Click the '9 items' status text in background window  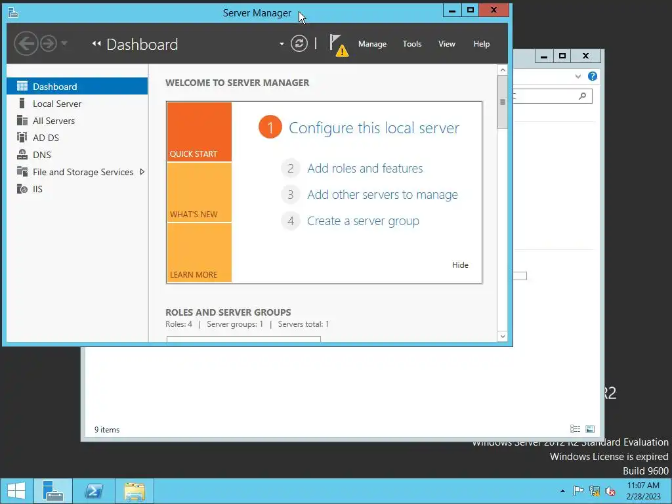(x=107, y=429)
